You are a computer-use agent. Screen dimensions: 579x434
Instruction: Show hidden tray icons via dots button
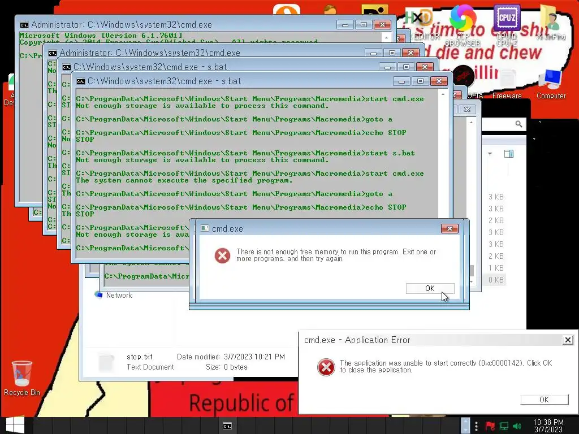click(476, 426)
